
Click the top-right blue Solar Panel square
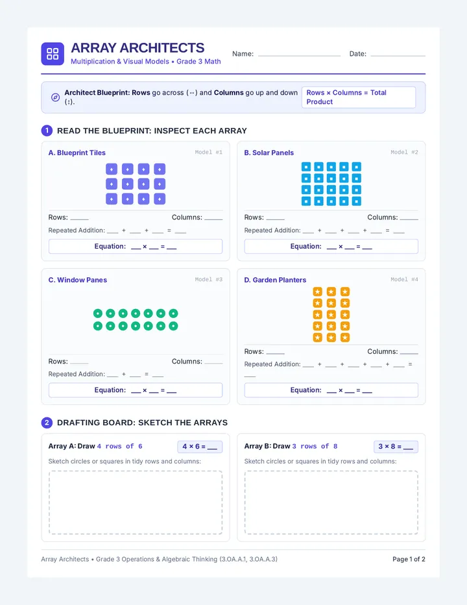[357, 167]
